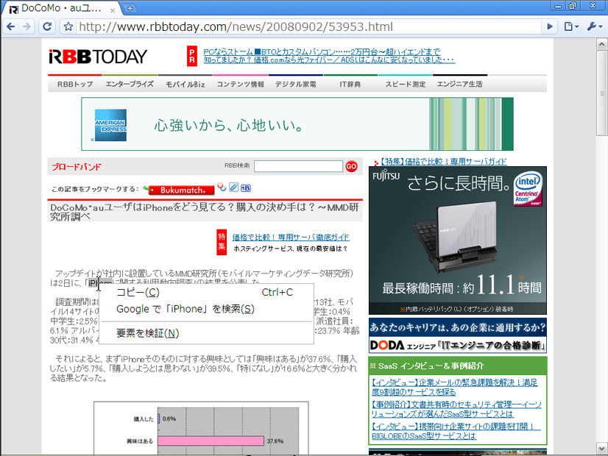Viewport: 608px width, 456px height.
Task: Click the Hatena B! bookmark icon
Action: tap(246, 188)
